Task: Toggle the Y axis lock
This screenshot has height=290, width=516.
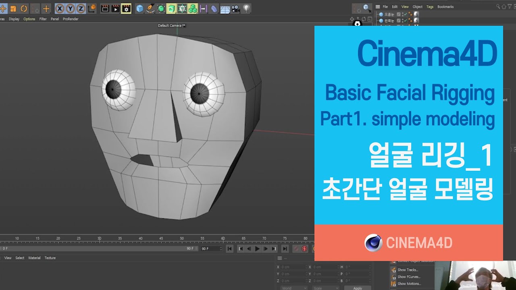Action: pos(70,8)
